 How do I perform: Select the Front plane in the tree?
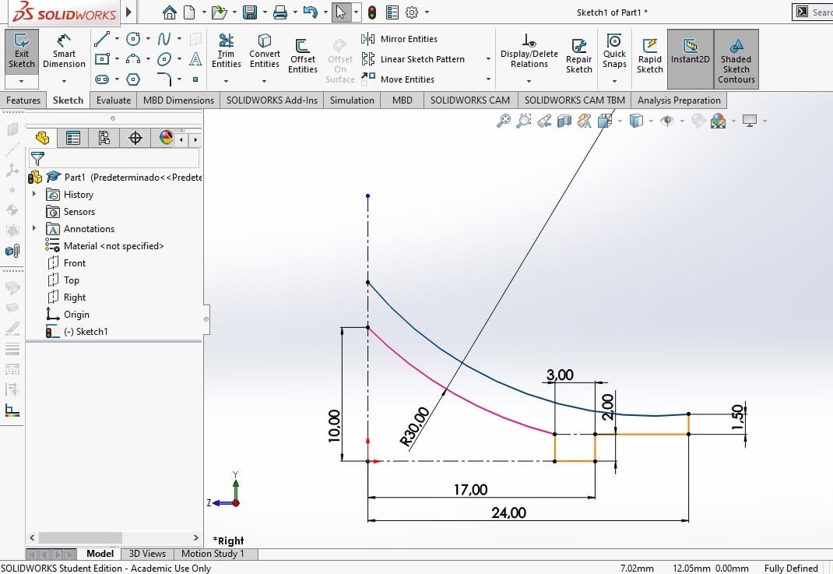(x=66, y=262)
